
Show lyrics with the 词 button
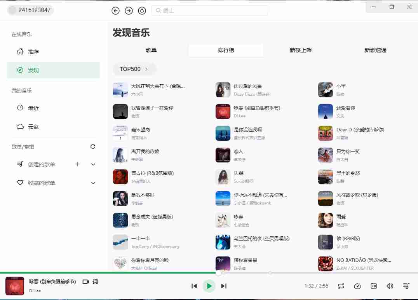95,282
